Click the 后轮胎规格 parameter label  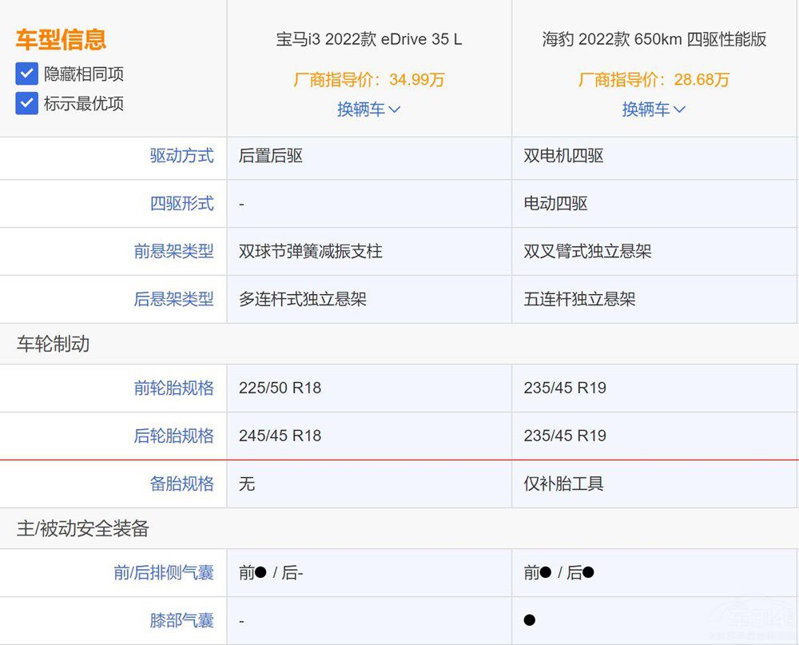[x=173, y=436]
